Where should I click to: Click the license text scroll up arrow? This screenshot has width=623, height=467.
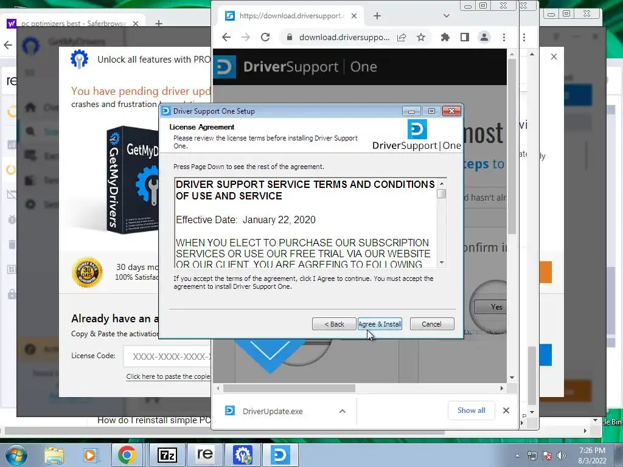[442, 184]
